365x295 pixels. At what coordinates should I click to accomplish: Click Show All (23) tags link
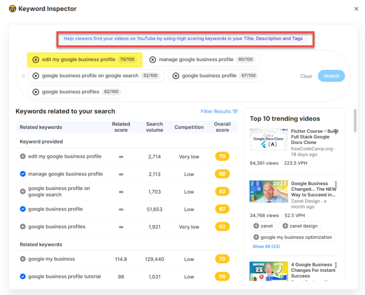click(266, 246)
